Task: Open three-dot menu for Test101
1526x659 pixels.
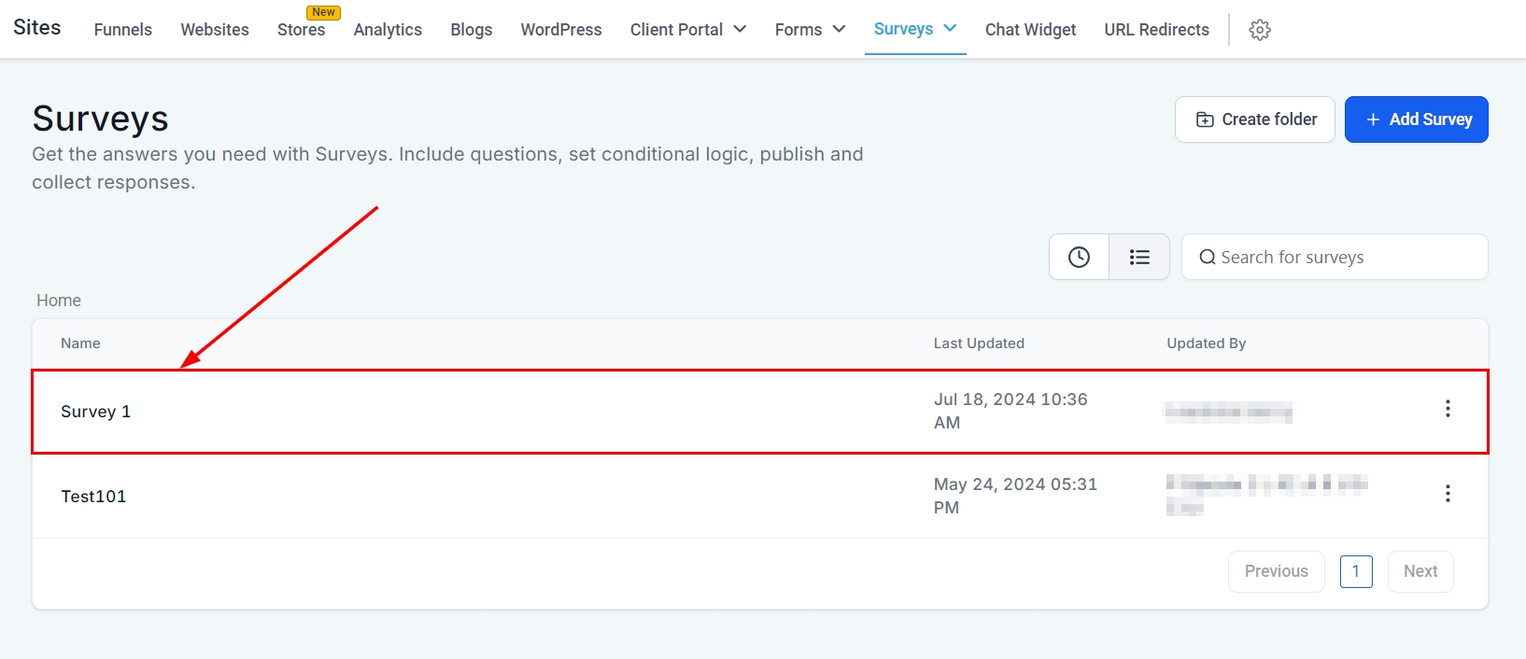Action: coord(1447,494)
